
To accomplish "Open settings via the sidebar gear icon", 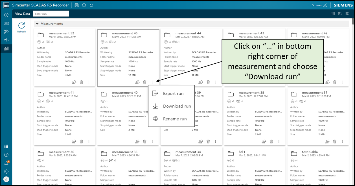I will 6,172.
